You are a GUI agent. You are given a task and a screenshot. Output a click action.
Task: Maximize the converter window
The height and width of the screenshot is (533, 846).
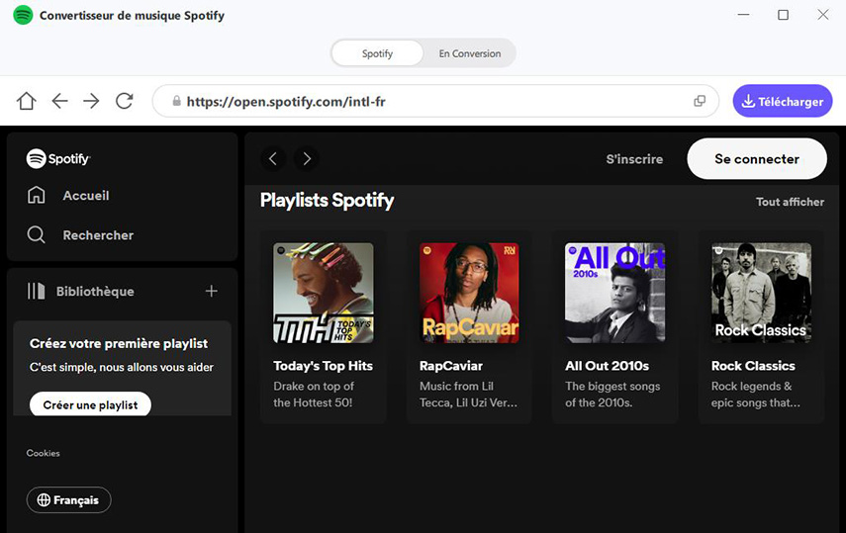pos(783,15)
